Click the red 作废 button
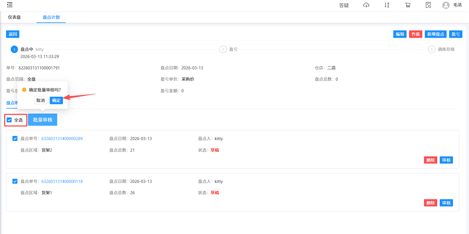 pos(415,34)
